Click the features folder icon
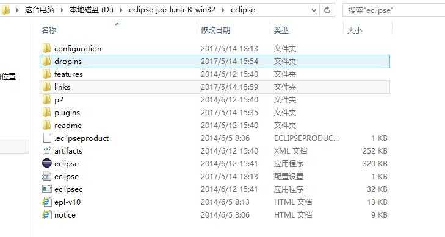 point(46,74)
